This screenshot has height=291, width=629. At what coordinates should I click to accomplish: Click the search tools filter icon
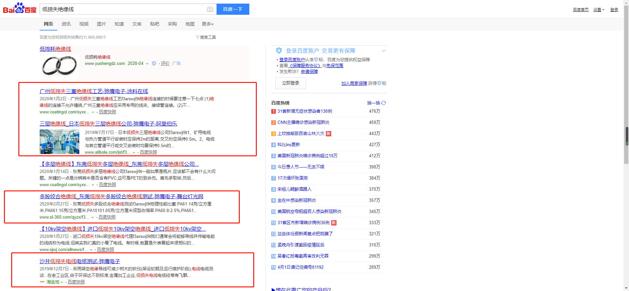coord(198,37)
